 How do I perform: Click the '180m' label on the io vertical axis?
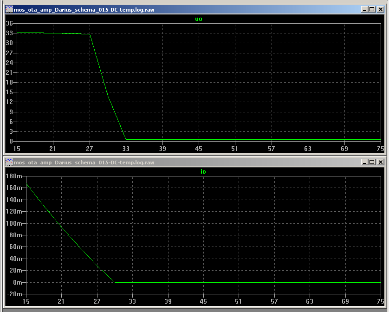pos(14,176)
